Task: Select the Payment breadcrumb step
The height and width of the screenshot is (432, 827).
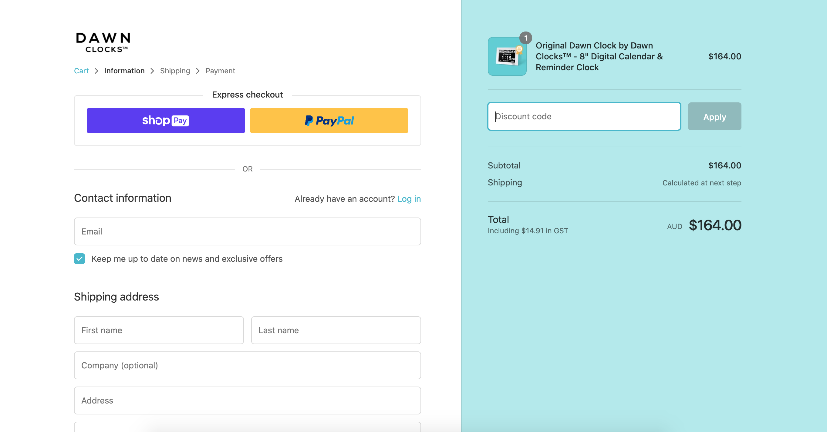Action: point(220,71)
